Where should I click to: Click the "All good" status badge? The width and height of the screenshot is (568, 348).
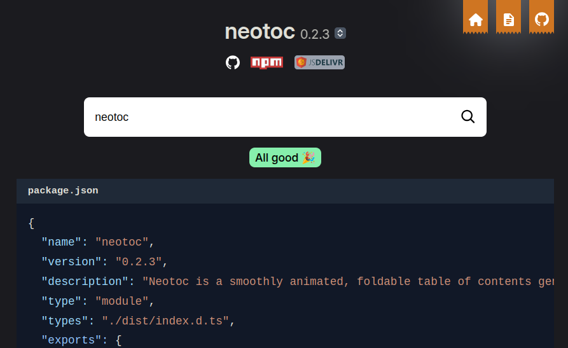[x=285, y=157]
